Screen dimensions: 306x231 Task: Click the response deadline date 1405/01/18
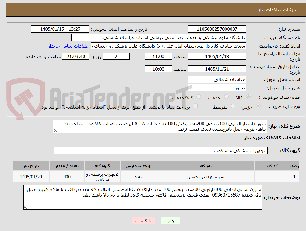pyautogui.click(x=217, y=57)
